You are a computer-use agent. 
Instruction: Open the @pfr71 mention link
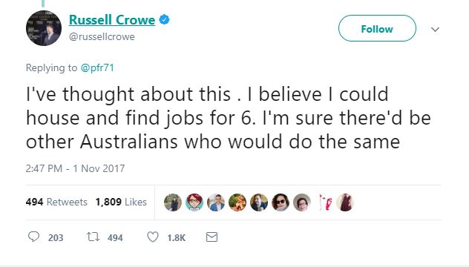pyautogui.click(x=97, y=68)
